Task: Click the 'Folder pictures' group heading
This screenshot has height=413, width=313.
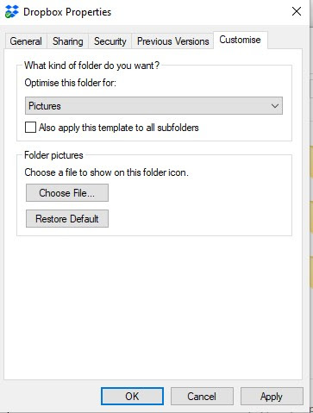Action: click(x=53, y=155)
